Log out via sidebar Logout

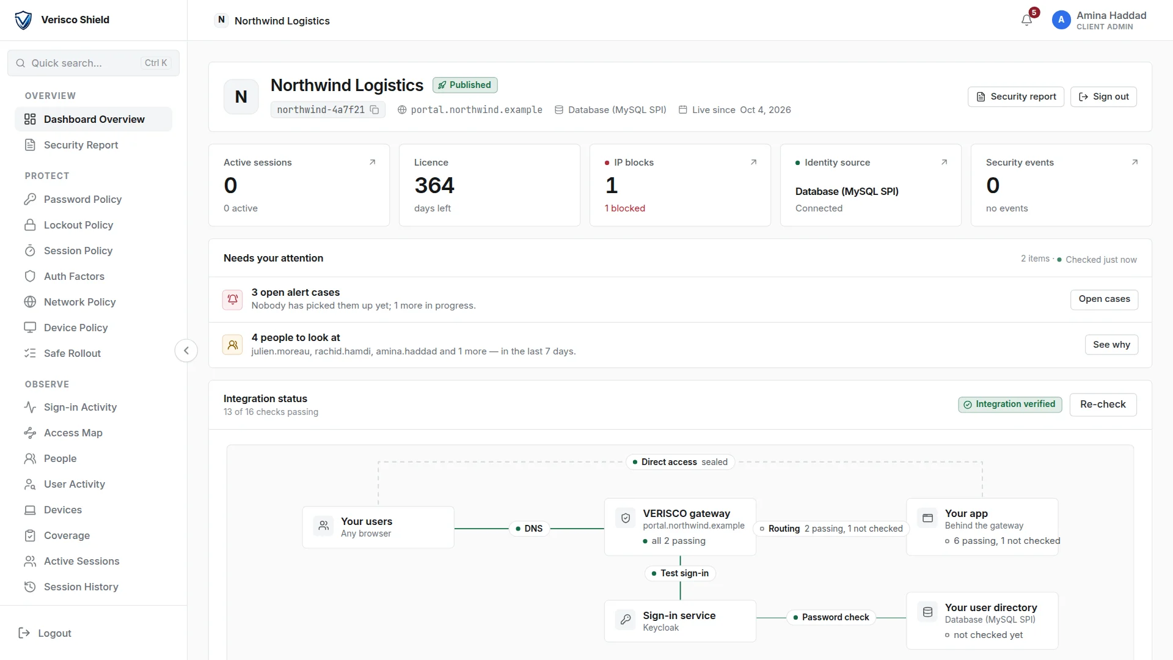(45, 633)
